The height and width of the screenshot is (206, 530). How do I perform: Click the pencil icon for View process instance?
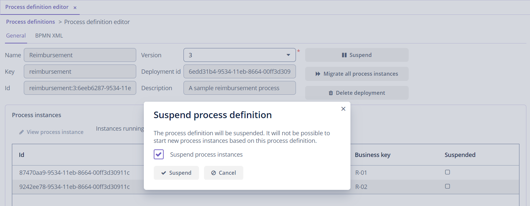coord(21,132)
